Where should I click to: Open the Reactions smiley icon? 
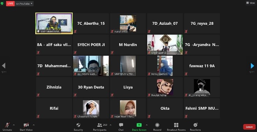pyautogui.click(x=195, y=125)
